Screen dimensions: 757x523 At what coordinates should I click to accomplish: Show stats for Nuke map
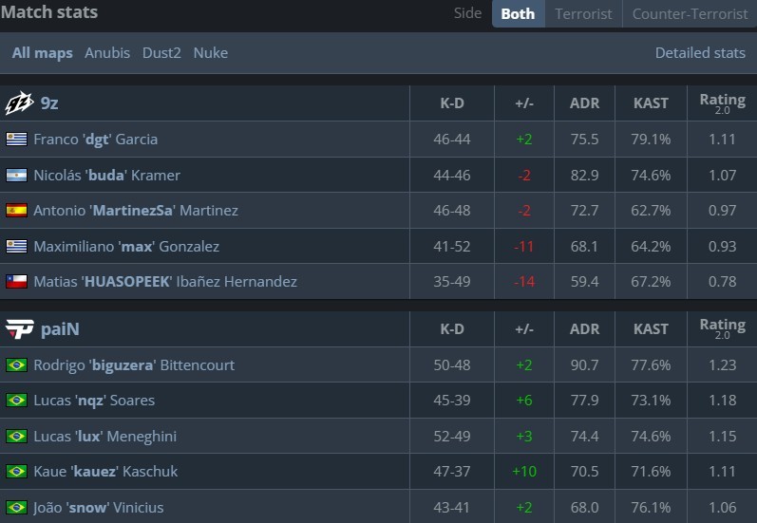click(x=211, y=53)
